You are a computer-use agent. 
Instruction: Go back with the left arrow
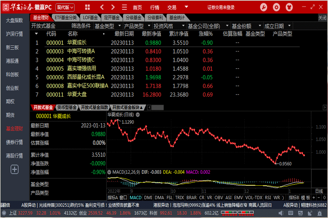click(102, 7)
